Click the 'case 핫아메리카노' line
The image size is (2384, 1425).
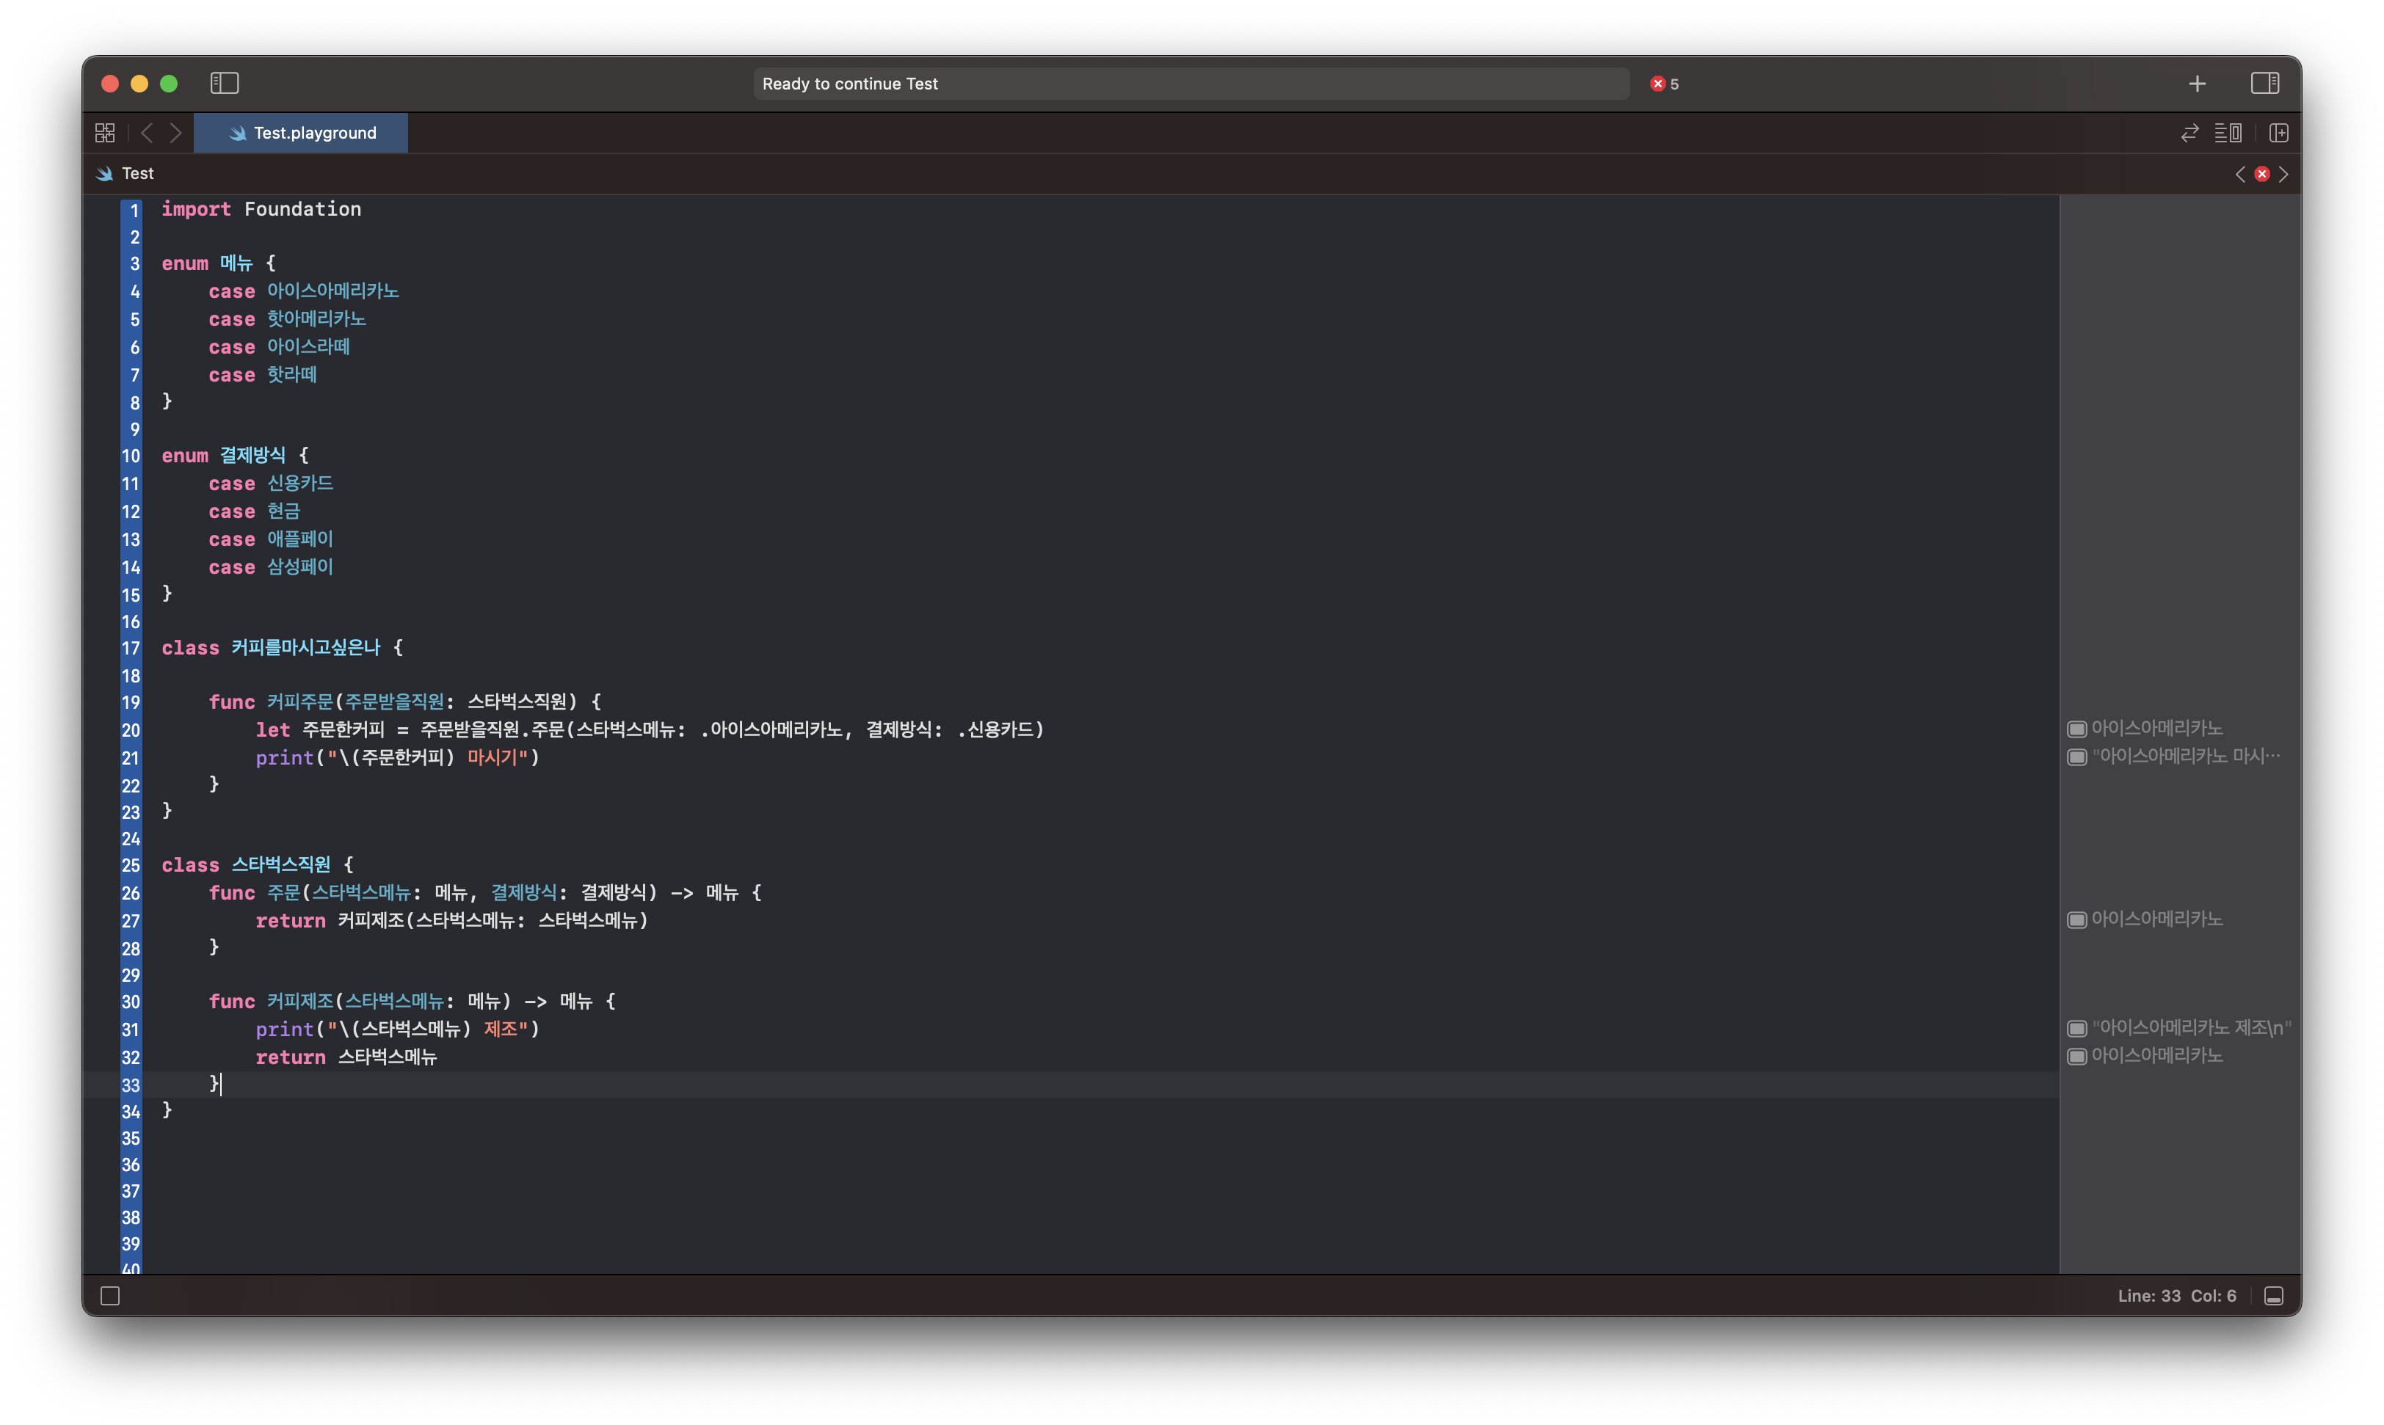[287, 318]
